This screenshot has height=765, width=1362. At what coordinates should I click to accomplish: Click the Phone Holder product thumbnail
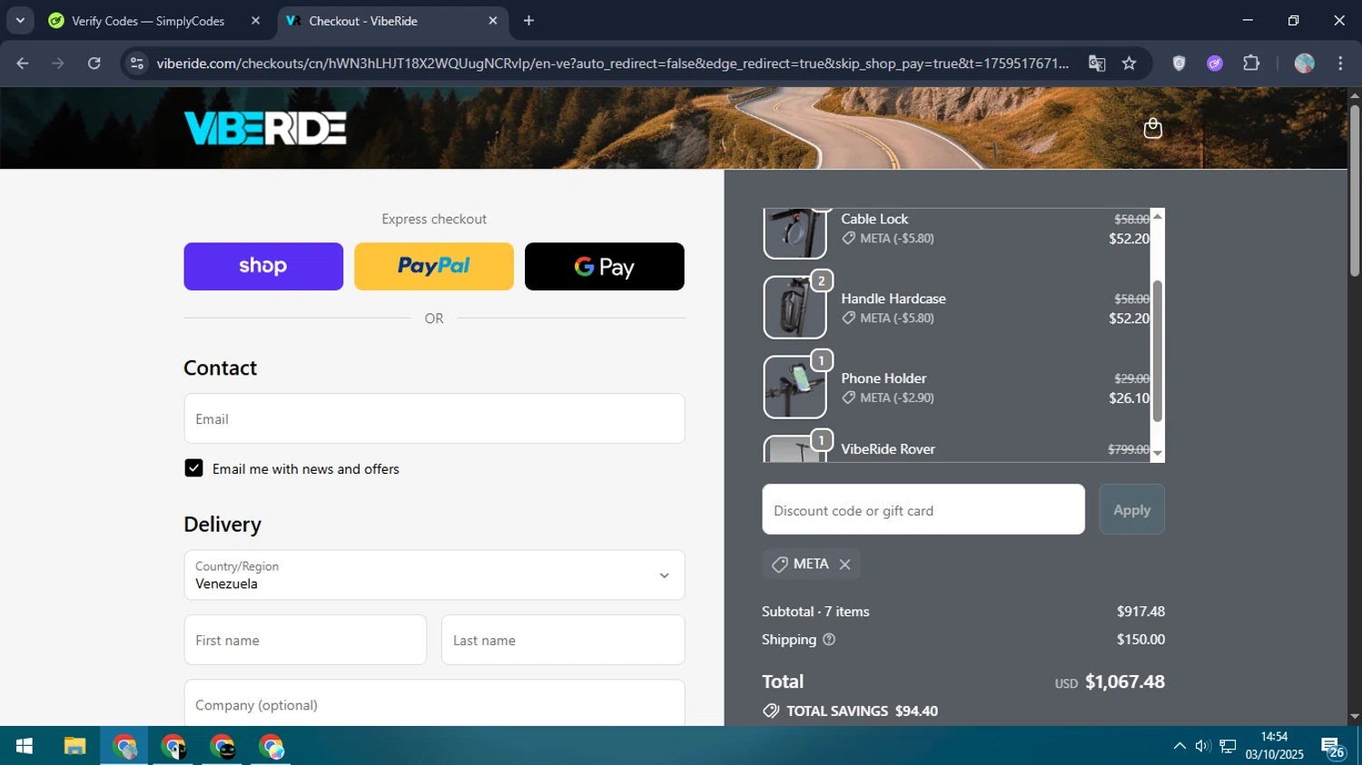[x=794, y=387]
